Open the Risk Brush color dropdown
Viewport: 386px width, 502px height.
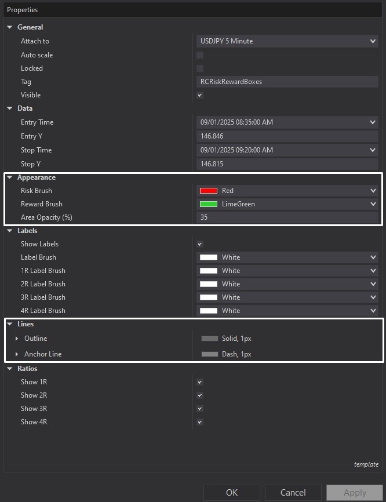coord(374,190)
